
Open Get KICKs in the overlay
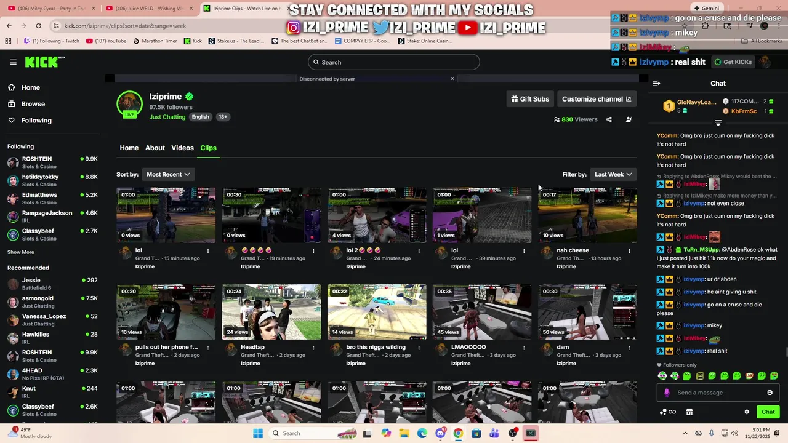[733, 62]
